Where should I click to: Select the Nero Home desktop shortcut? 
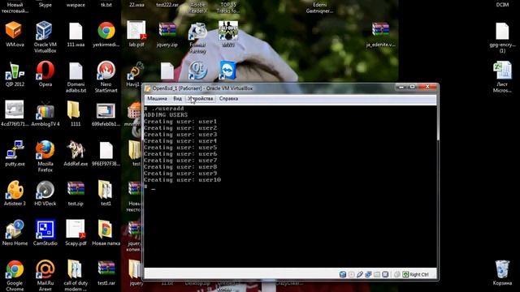15,233
